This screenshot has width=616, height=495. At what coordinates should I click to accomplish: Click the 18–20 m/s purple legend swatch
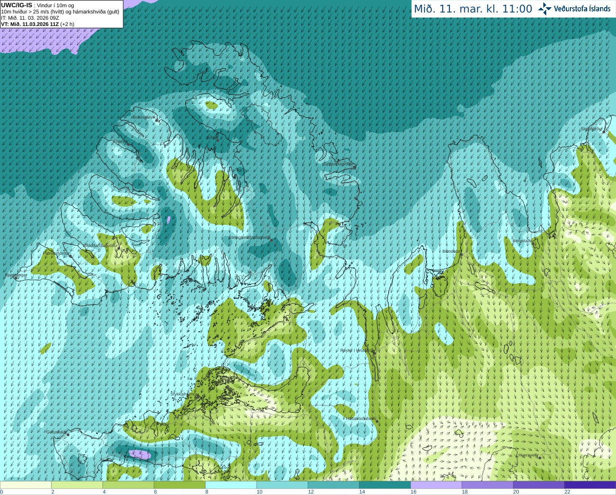coord(488,485)
